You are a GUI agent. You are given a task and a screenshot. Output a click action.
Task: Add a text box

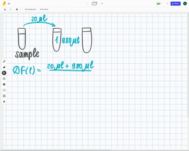4,96
